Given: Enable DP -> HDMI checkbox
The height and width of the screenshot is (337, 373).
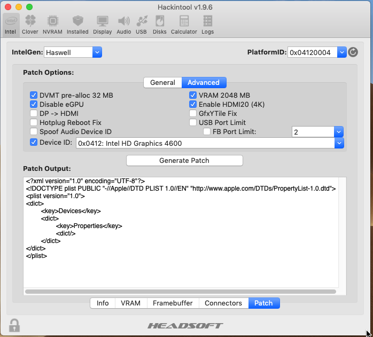Looking at the screenshot, I should tap(34, 113).
